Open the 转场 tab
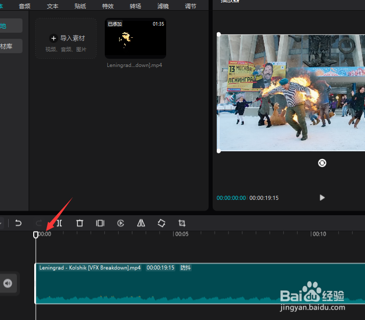365x320 pixels. point(135,6)
